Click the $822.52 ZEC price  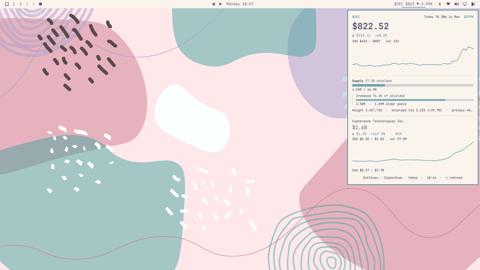(x=370, y=26)
